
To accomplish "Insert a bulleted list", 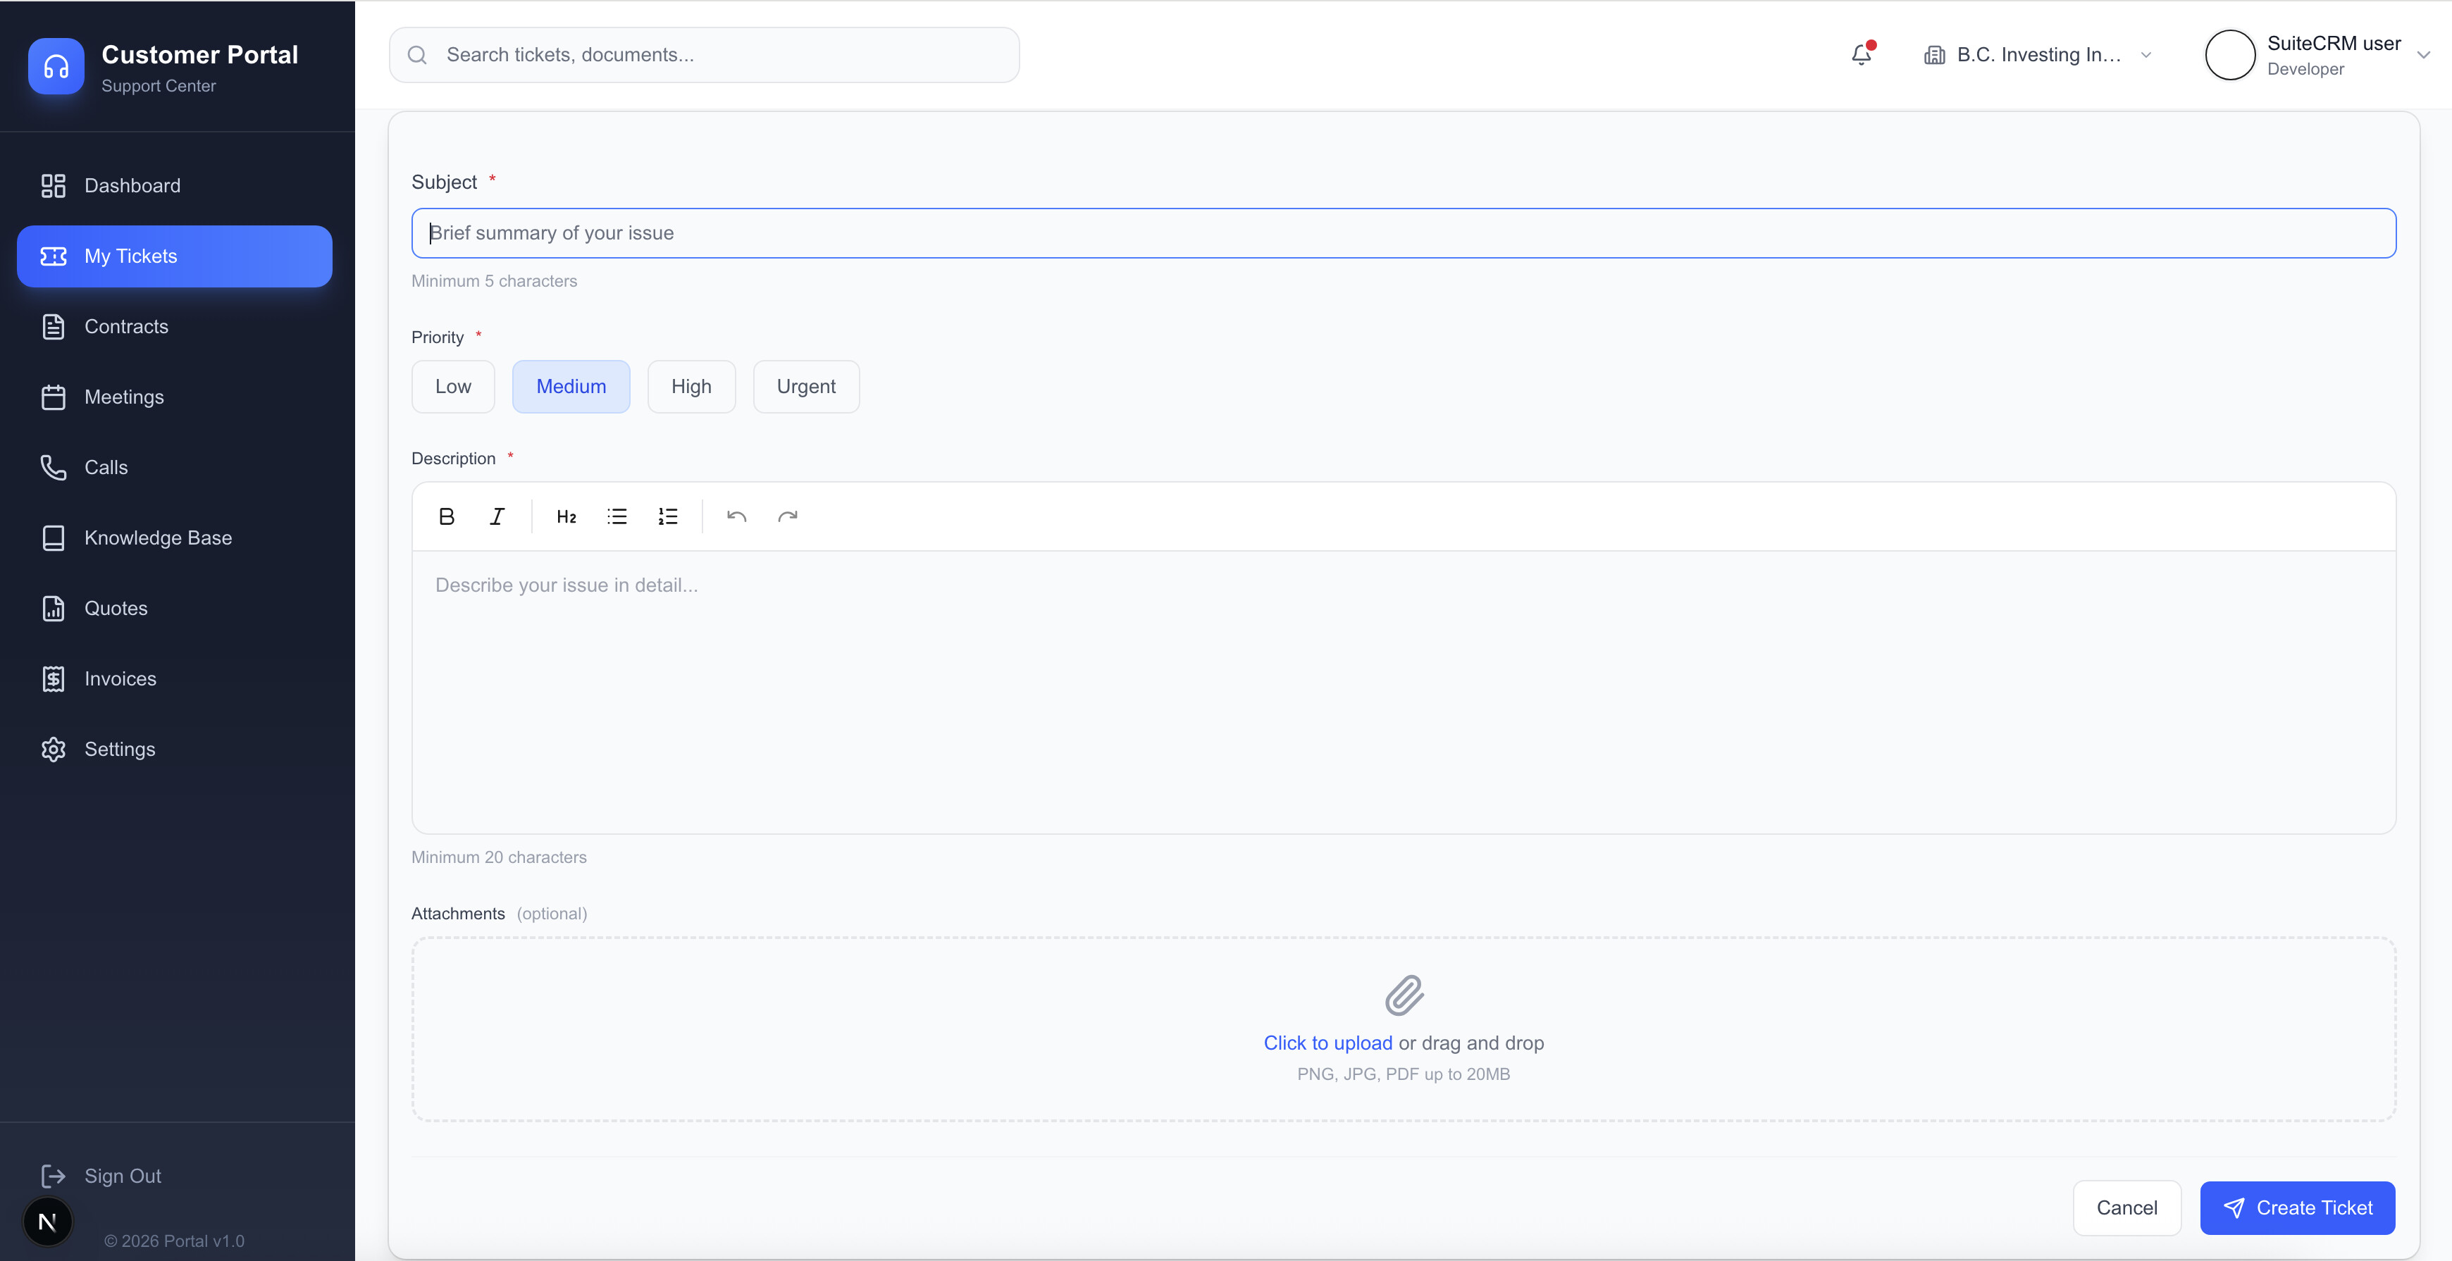I will [617, 517].
